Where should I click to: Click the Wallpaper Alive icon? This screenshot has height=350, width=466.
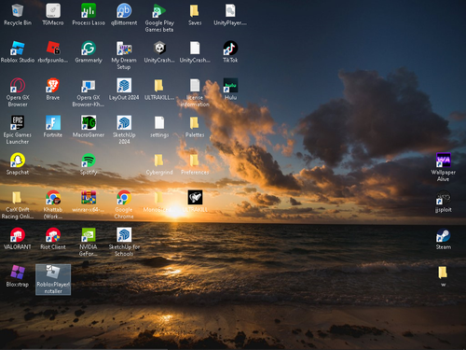pos(444,161)
